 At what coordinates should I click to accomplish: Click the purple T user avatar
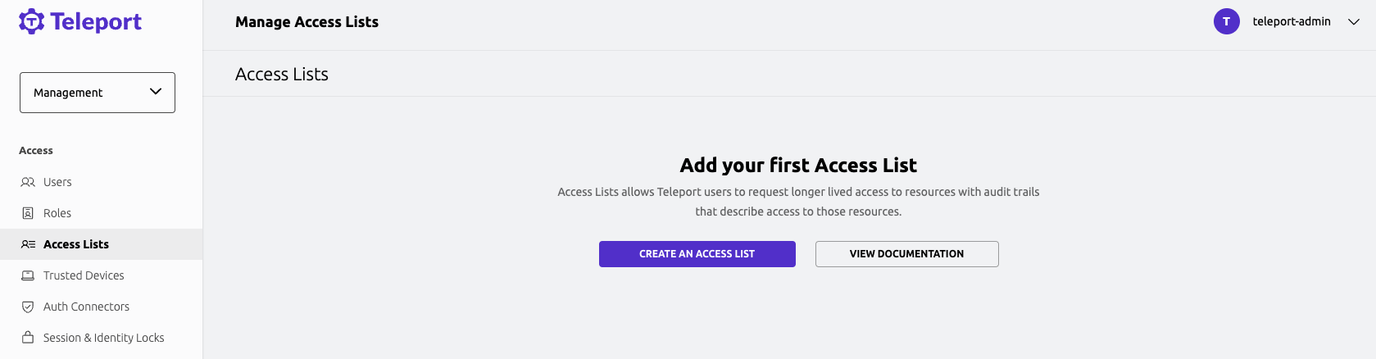point(1226,21)
